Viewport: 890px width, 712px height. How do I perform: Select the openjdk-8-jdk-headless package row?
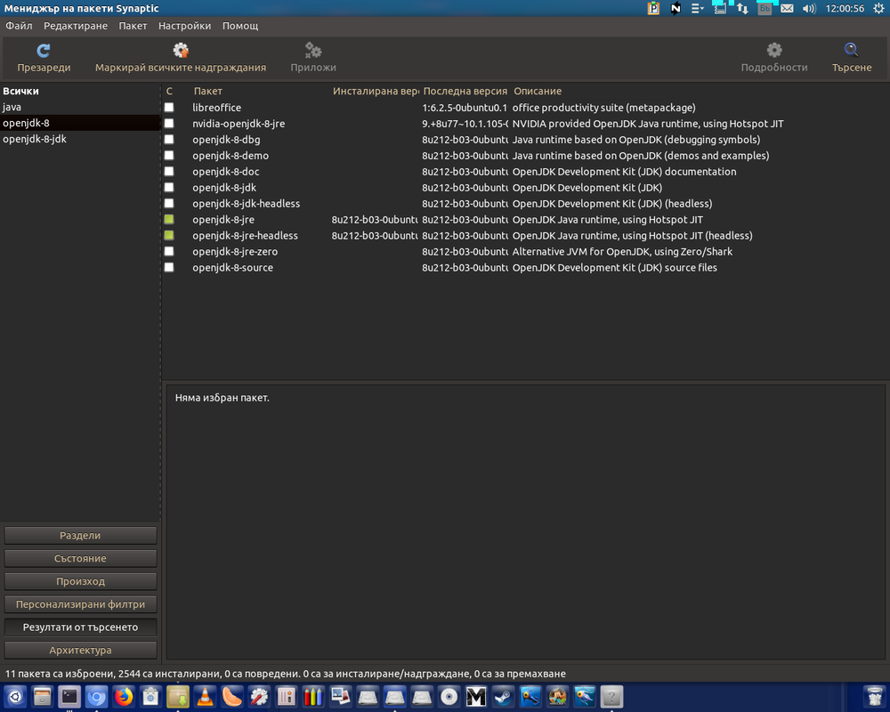click(526, 203)
